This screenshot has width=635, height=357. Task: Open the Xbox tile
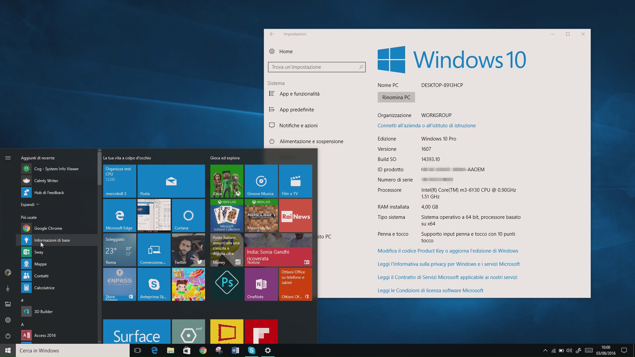[x=227, y=181]
